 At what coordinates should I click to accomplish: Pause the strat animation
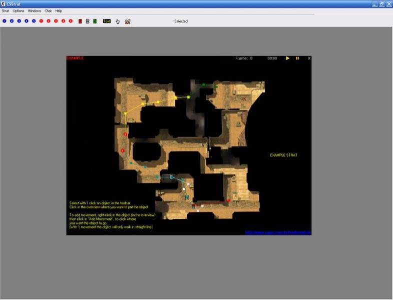(x=297, y=58)
